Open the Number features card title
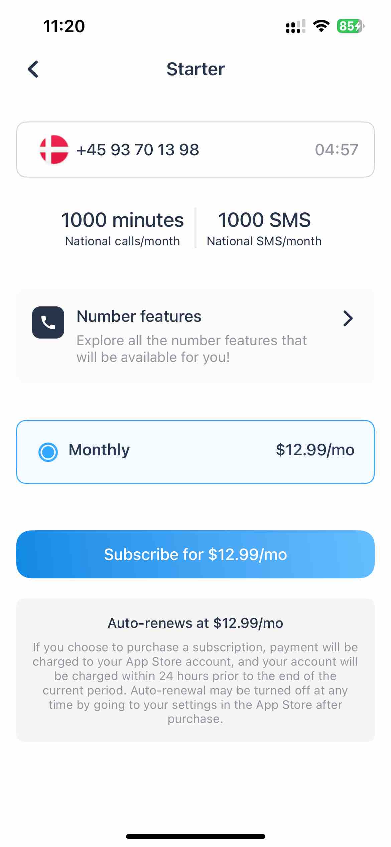The height and width of the screenshot is (847, 391). point(139,316)
